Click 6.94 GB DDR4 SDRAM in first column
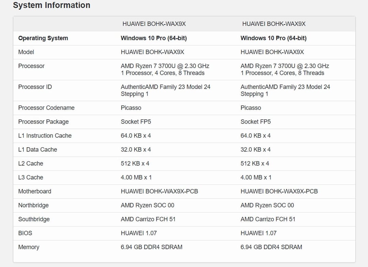368x267 pixels. click(x=152, y=247)
